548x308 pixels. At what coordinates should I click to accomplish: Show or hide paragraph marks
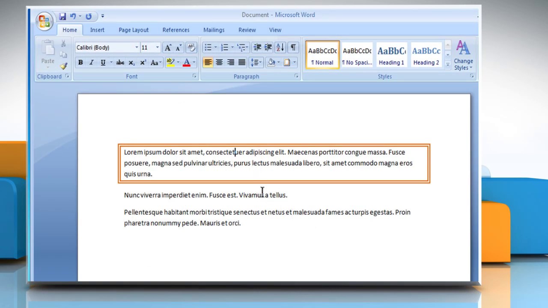(293, 47)
